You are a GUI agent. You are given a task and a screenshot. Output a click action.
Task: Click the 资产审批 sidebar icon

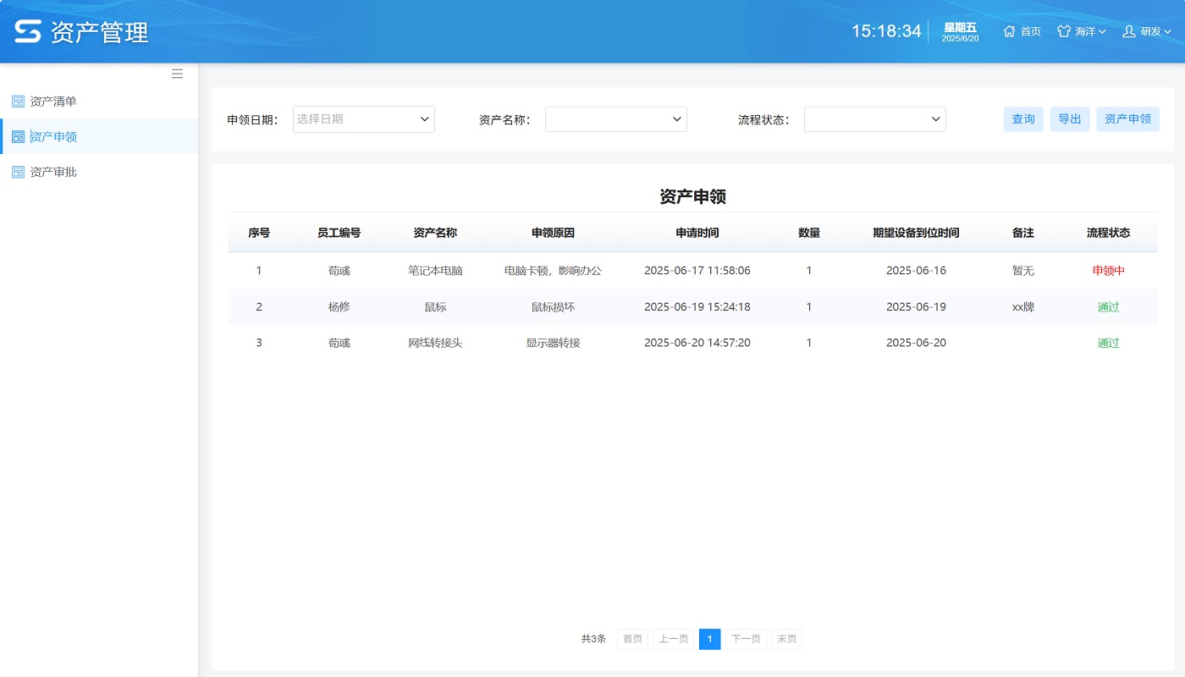tap(18, 172)
